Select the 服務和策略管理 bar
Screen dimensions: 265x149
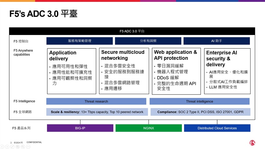point(80,41)
